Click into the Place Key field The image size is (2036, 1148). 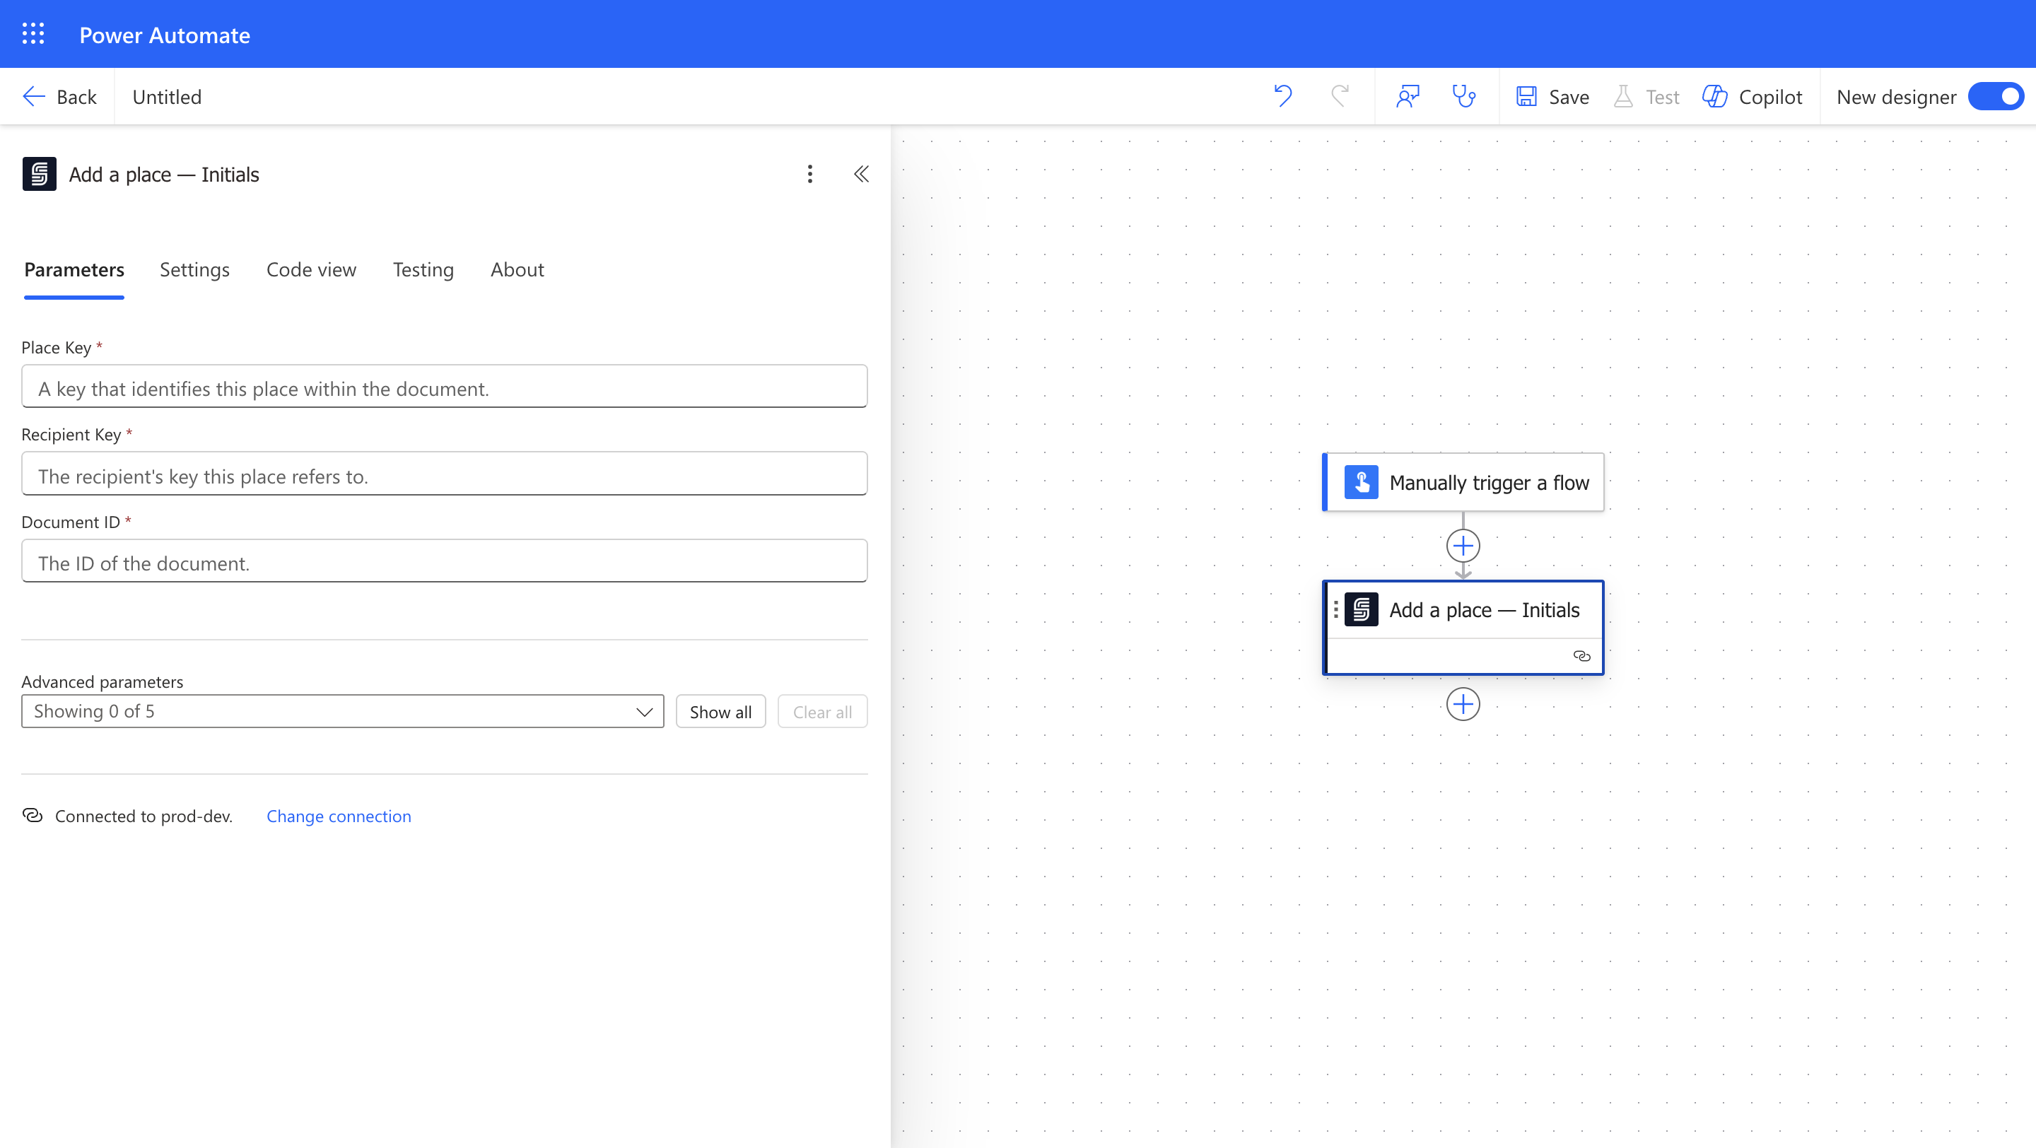tap(444, 388)
